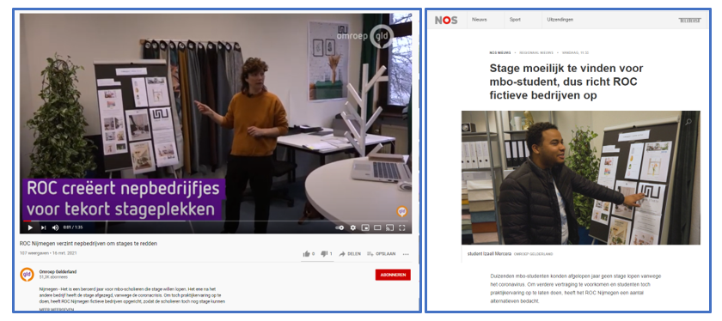This screenshot has width=722, height=321.
Task: Click the video progress bar
Action: coord(216,221)
